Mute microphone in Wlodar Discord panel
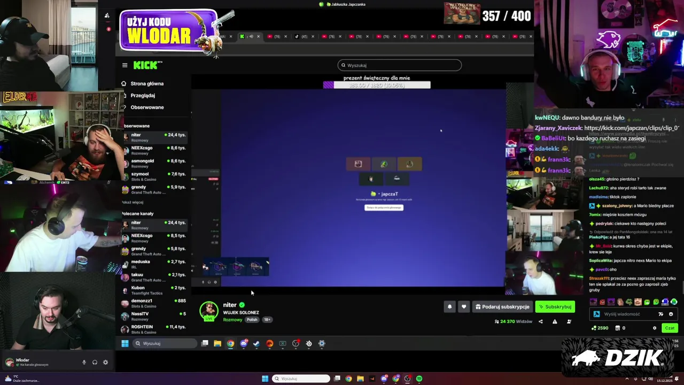This screenshot has width=684, height=385. point(84,363)
